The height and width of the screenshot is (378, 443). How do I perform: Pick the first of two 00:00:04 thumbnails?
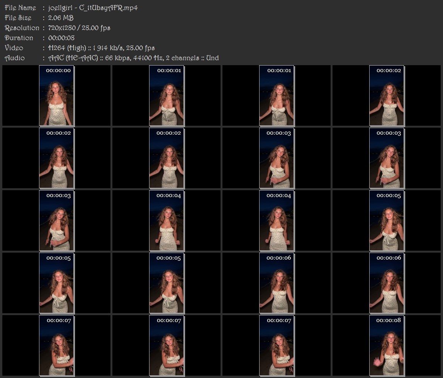tap(167, 221)
